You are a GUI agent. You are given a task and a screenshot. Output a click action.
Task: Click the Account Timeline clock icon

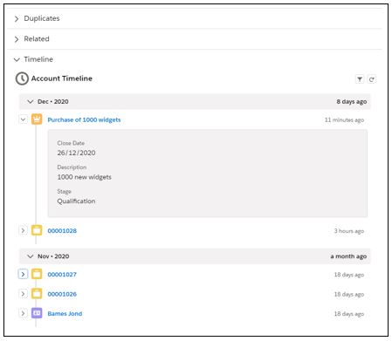[22, 78]
